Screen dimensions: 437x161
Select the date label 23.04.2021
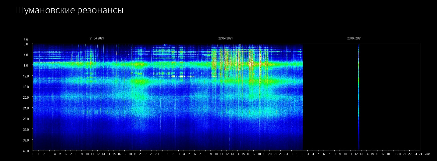(354, 38)
